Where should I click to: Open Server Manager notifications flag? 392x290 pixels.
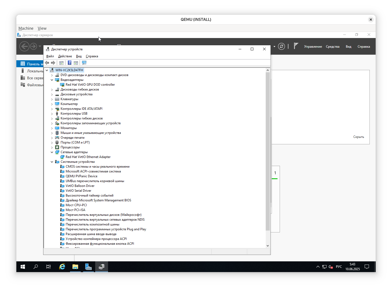(296, 46)
